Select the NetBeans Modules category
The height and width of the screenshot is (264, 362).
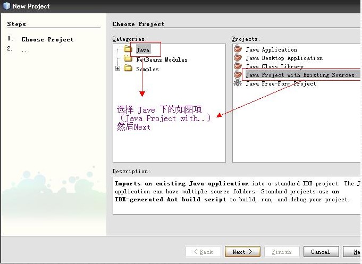[x=162, y=59]
